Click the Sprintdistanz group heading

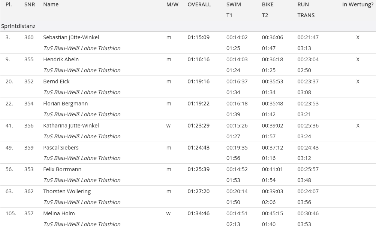pos(18,26)
